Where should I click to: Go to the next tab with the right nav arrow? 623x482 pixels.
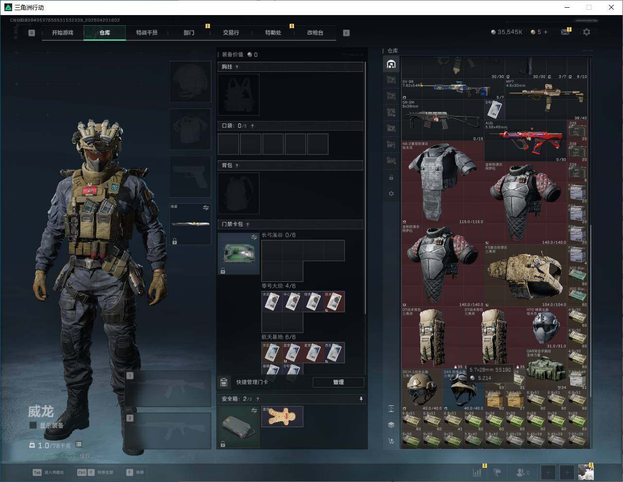point(346,33)
